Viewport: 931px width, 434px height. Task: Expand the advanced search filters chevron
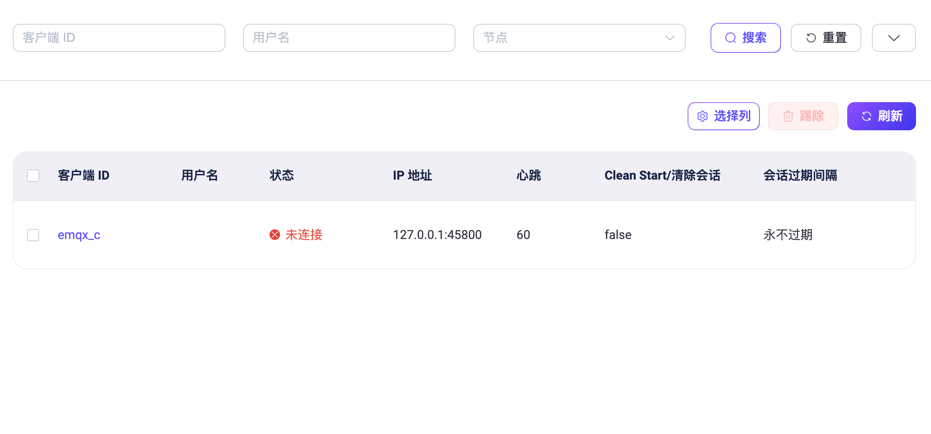[894, 38]
